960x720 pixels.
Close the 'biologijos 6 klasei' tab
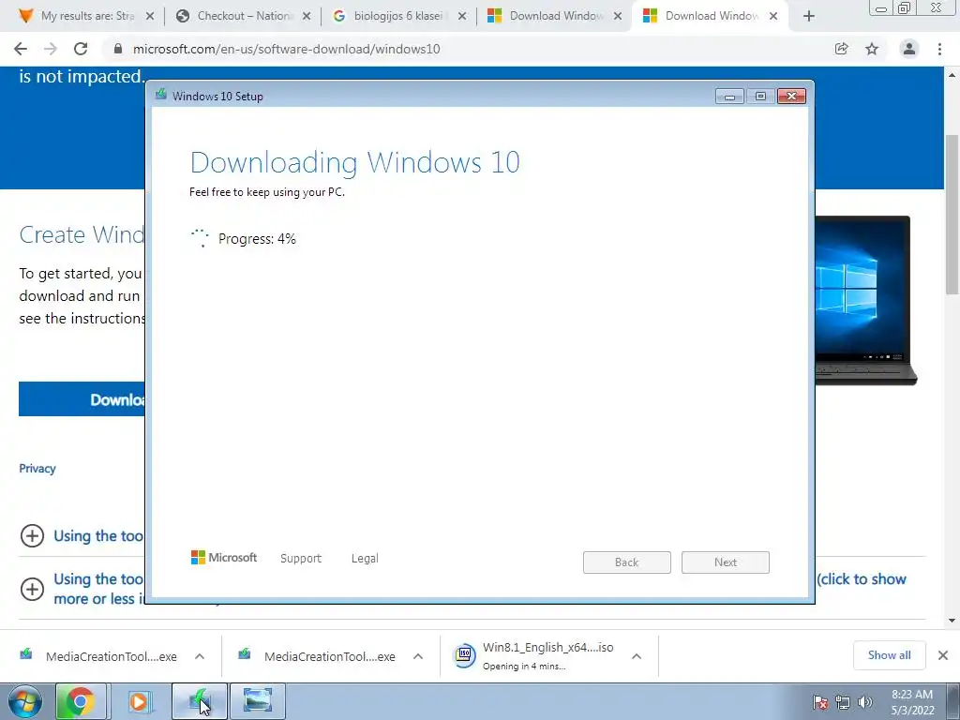pyautogui.click(x=462, y=17)
